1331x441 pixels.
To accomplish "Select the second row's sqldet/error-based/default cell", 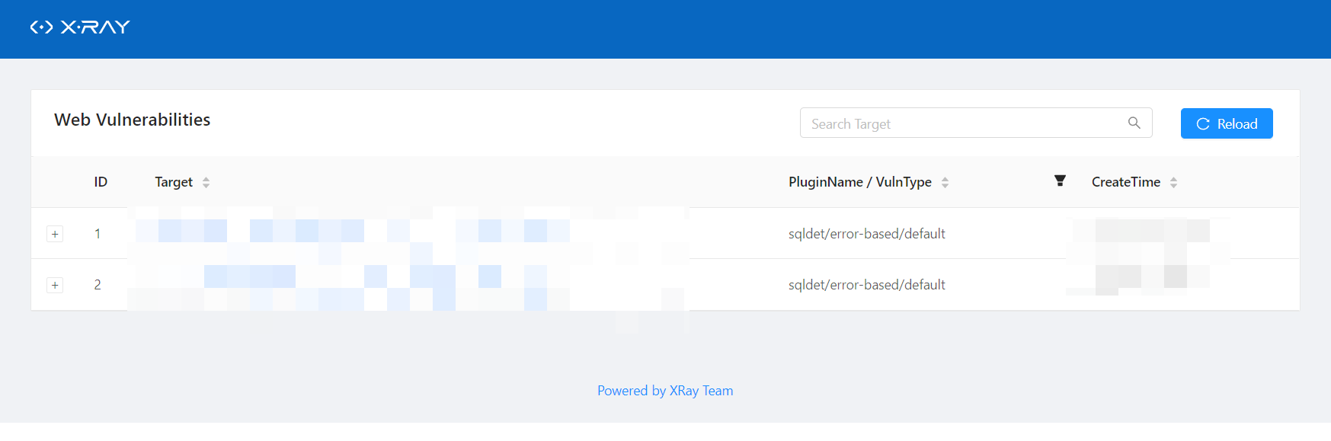I will (866, 285).
